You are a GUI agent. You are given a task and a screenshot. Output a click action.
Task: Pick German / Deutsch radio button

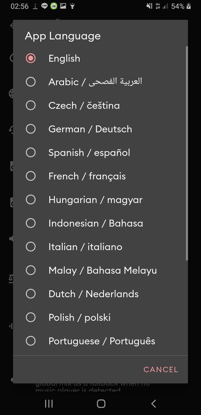coord(31,129)
